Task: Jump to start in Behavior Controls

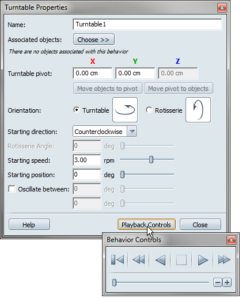Action: pos(118,260)
